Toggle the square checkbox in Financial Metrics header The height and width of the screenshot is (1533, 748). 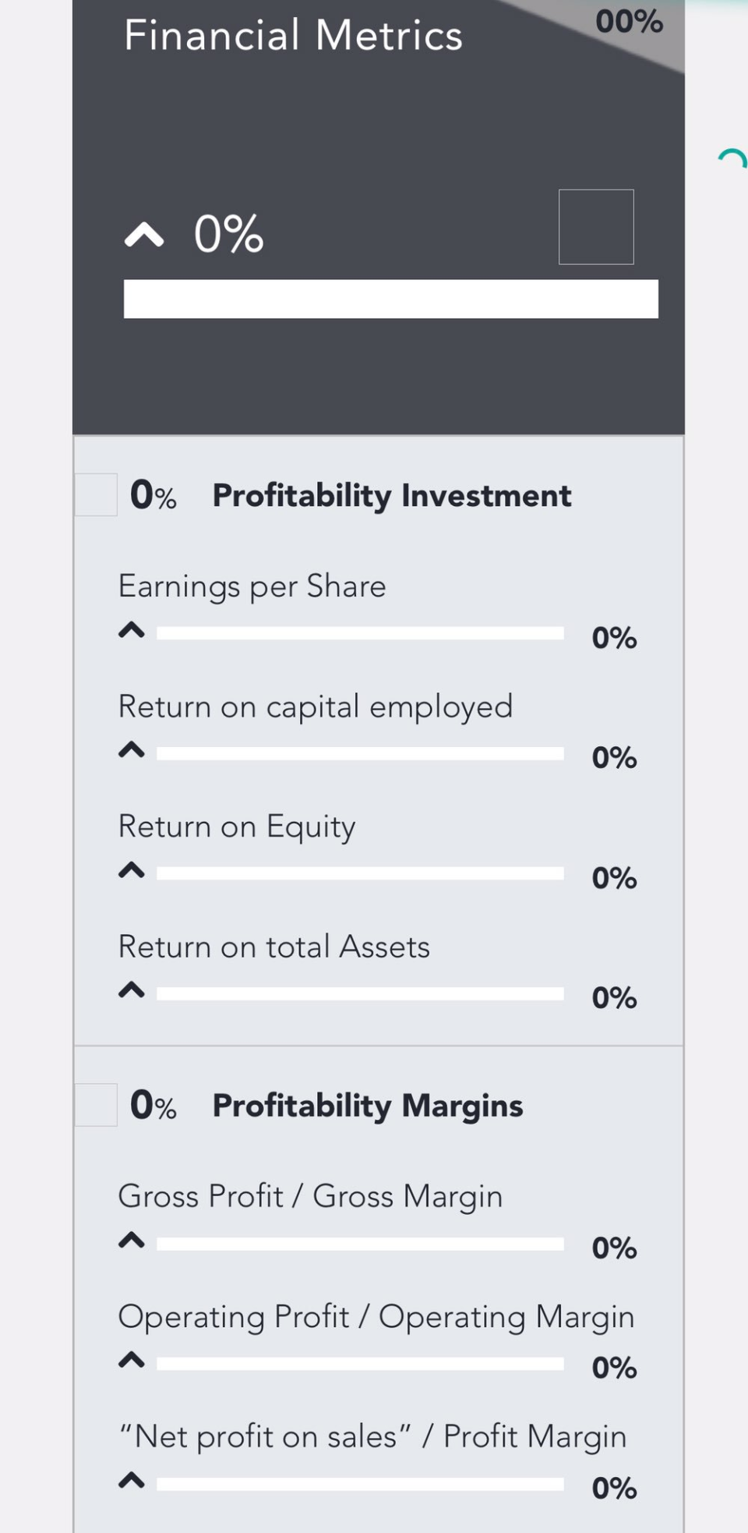coord(596,227)
